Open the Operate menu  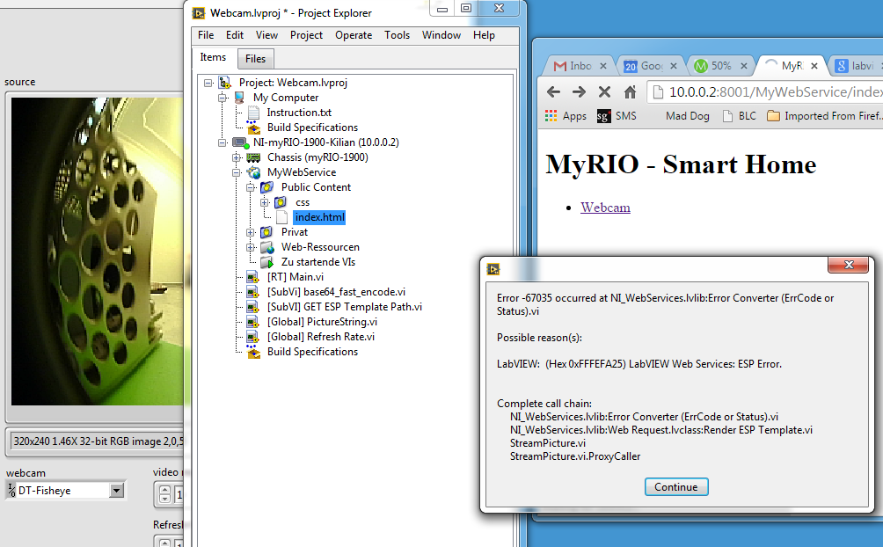tap(354, 35)
